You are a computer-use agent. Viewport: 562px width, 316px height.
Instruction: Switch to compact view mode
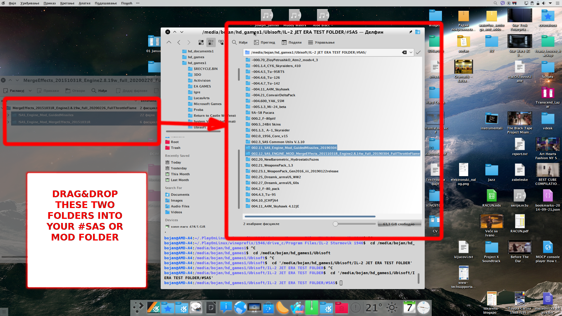(x=211, y=42)
